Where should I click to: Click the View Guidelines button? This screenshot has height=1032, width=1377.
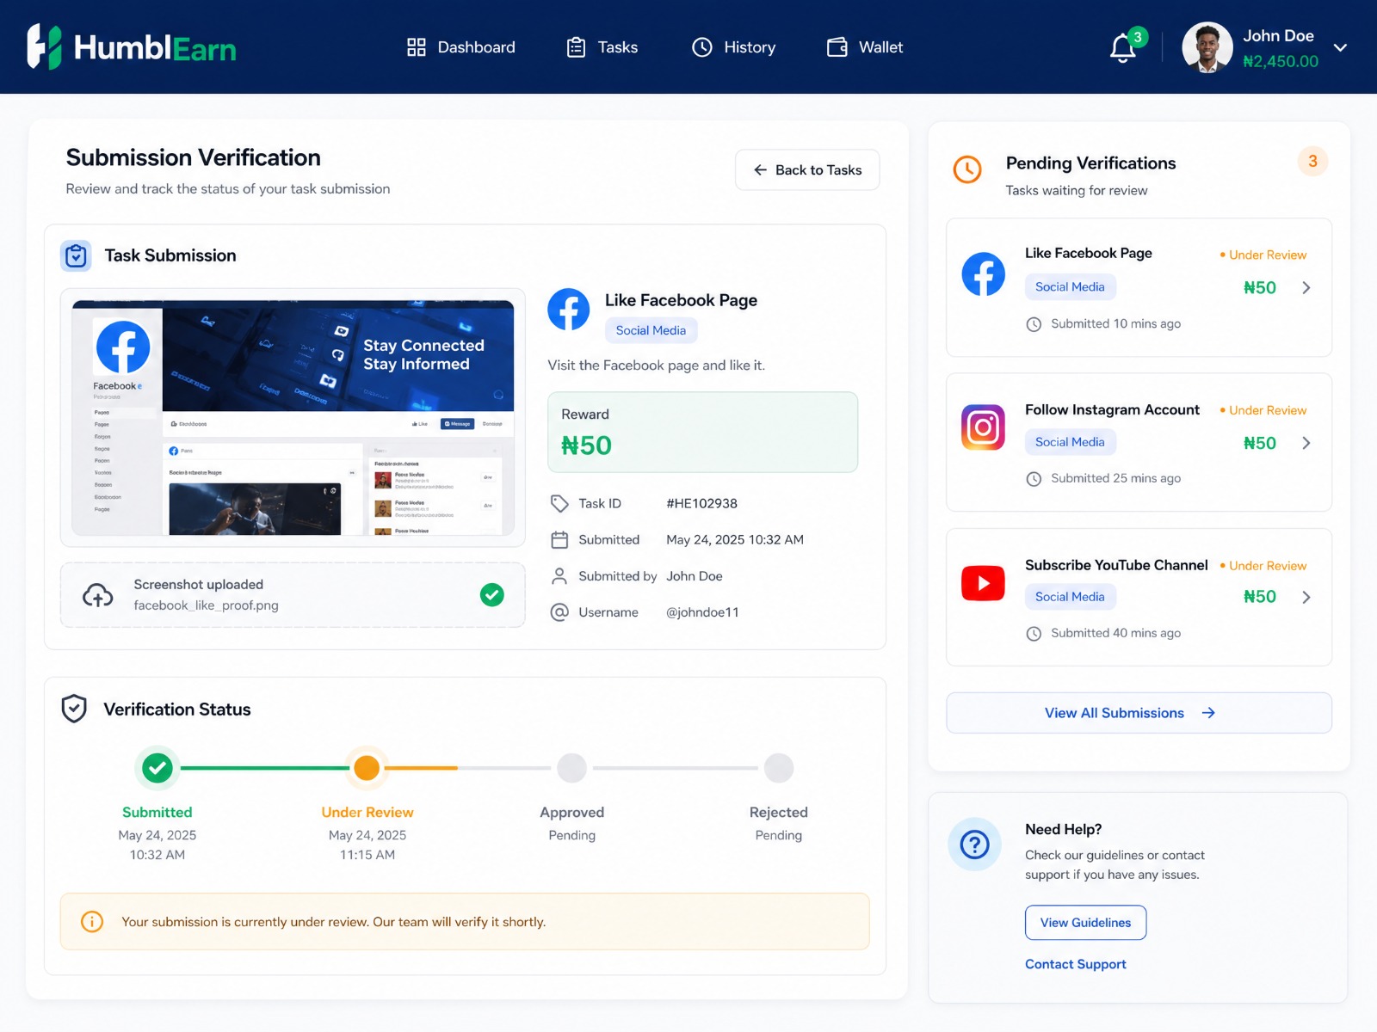click(x=1085, y=923)
